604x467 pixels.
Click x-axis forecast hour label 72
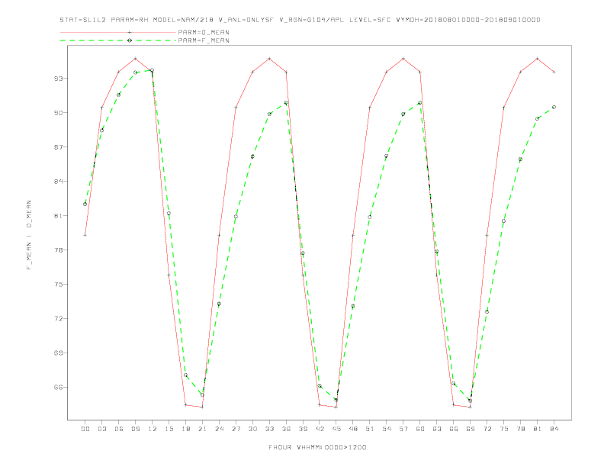[487, 429]
